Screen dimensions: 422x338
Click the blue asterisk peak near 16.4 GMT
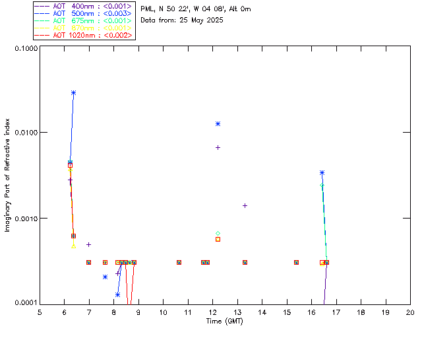(322, 173)
